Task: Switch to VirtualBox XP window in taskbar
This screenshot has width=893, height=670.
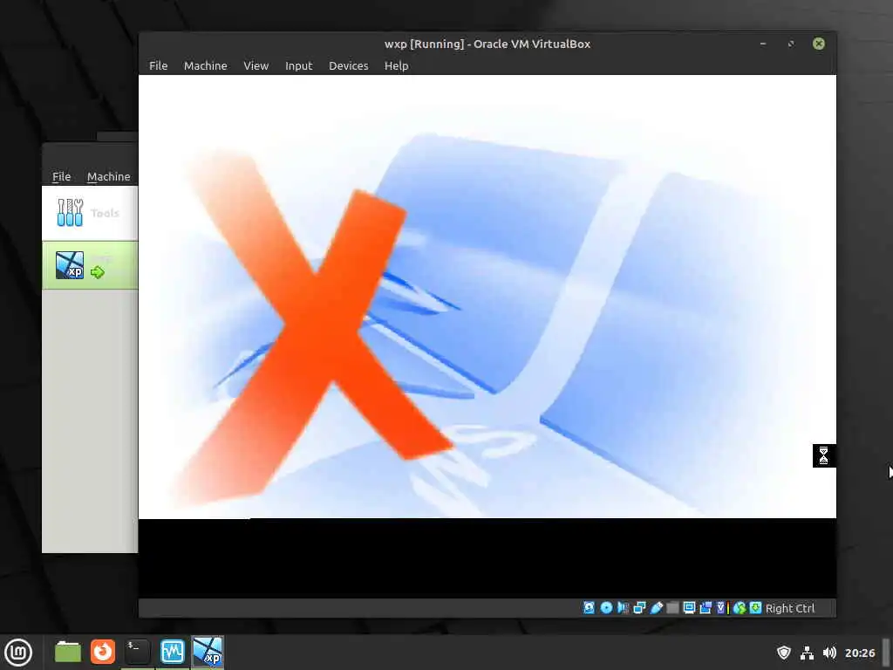Action: (x=208, y=652)
